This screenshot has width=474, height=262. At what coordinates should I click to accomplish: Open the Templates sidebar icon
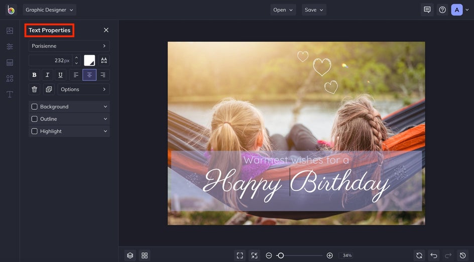point(10,63)
